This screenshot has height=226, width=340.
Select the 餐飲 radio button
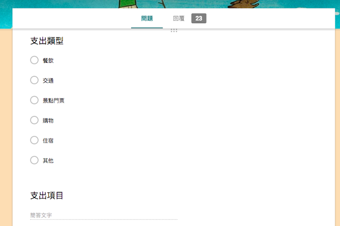34,60
